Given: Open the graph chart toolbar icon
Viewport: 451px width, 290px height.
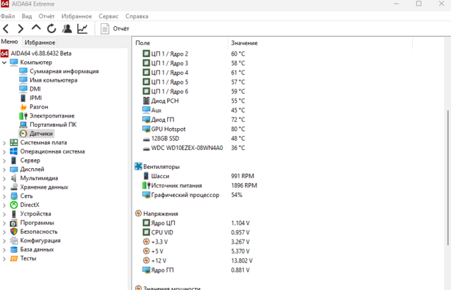Looking at the screenshot, I should click(x=82, y=29).
